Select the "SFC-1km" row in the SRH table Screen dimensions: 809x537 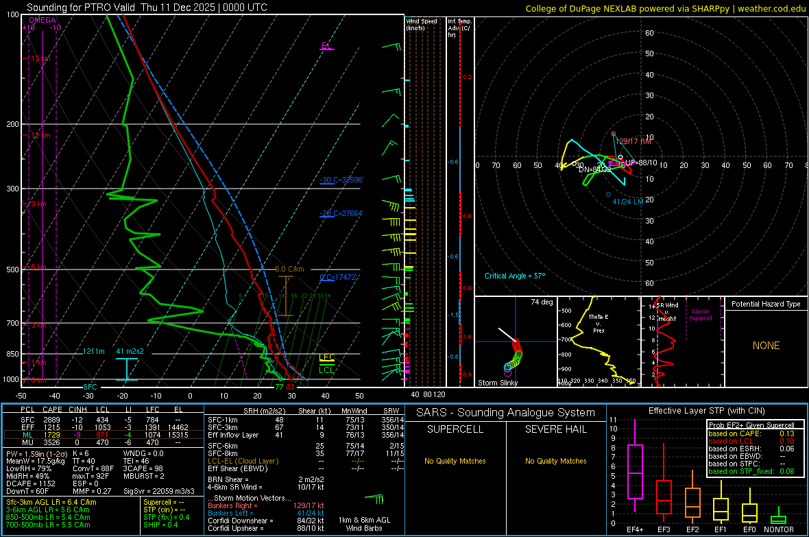(304, 420)
